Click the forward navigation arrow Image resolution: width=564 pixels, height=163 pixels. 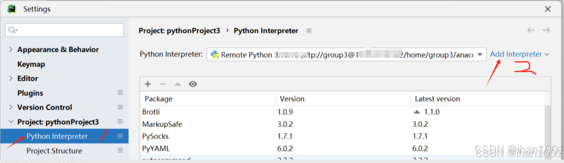coord(546,30)
